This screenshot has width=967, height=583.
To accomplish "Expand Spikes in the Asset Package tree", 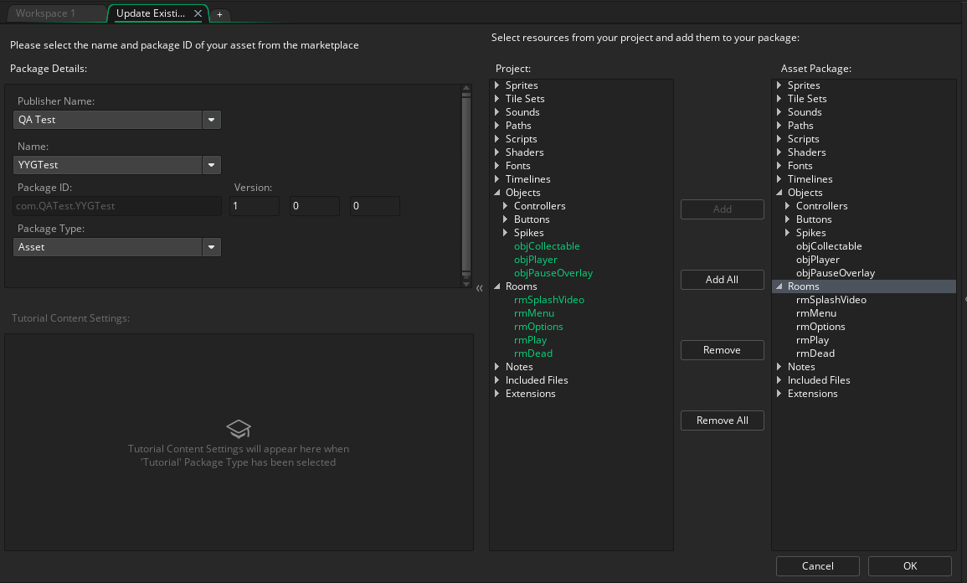I will point(788,233).
